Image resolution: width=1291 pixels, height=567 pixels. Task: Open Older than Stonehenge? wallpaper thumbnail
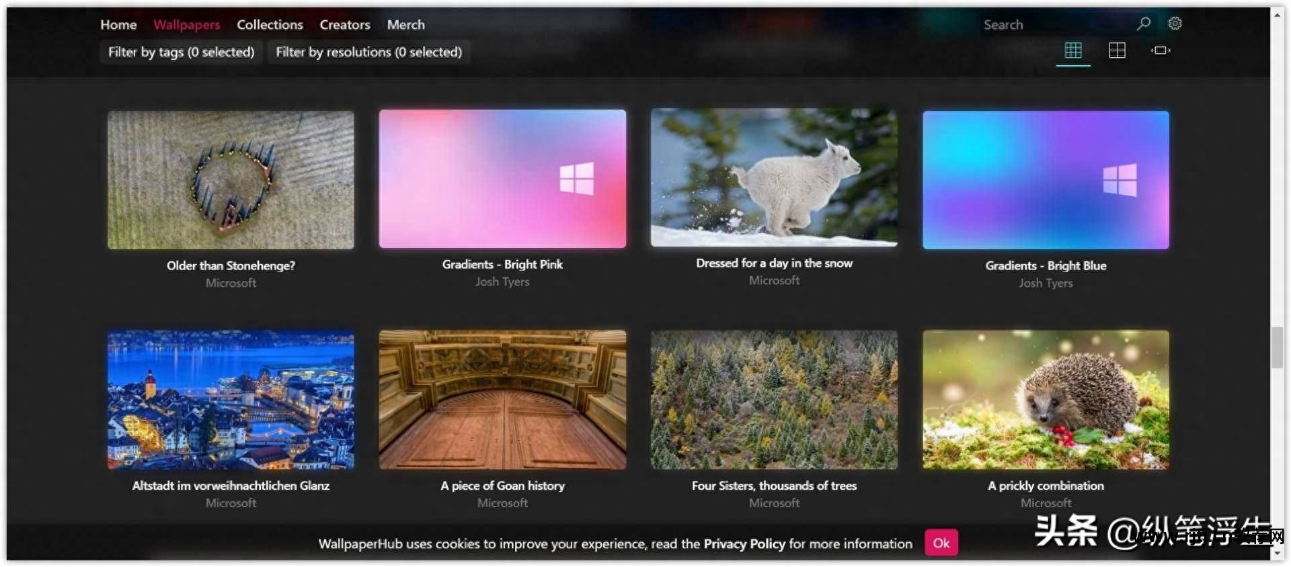[231, 180]
